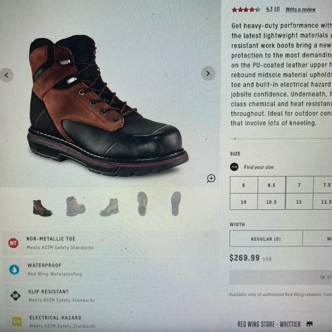Show the second boot thumbnail
332x332 pixels.
click(x=76, y=206)
